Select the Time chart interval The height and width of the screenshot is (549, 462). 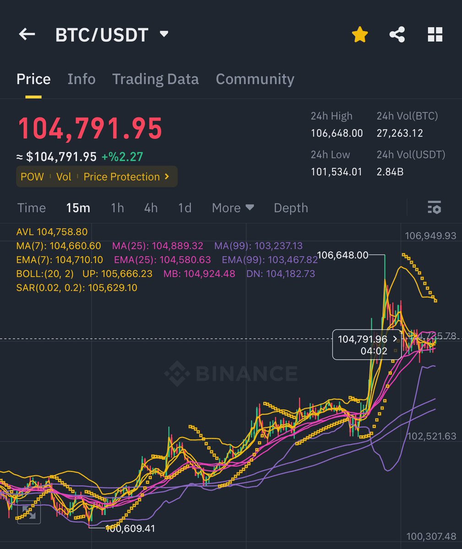pos(32,208)
